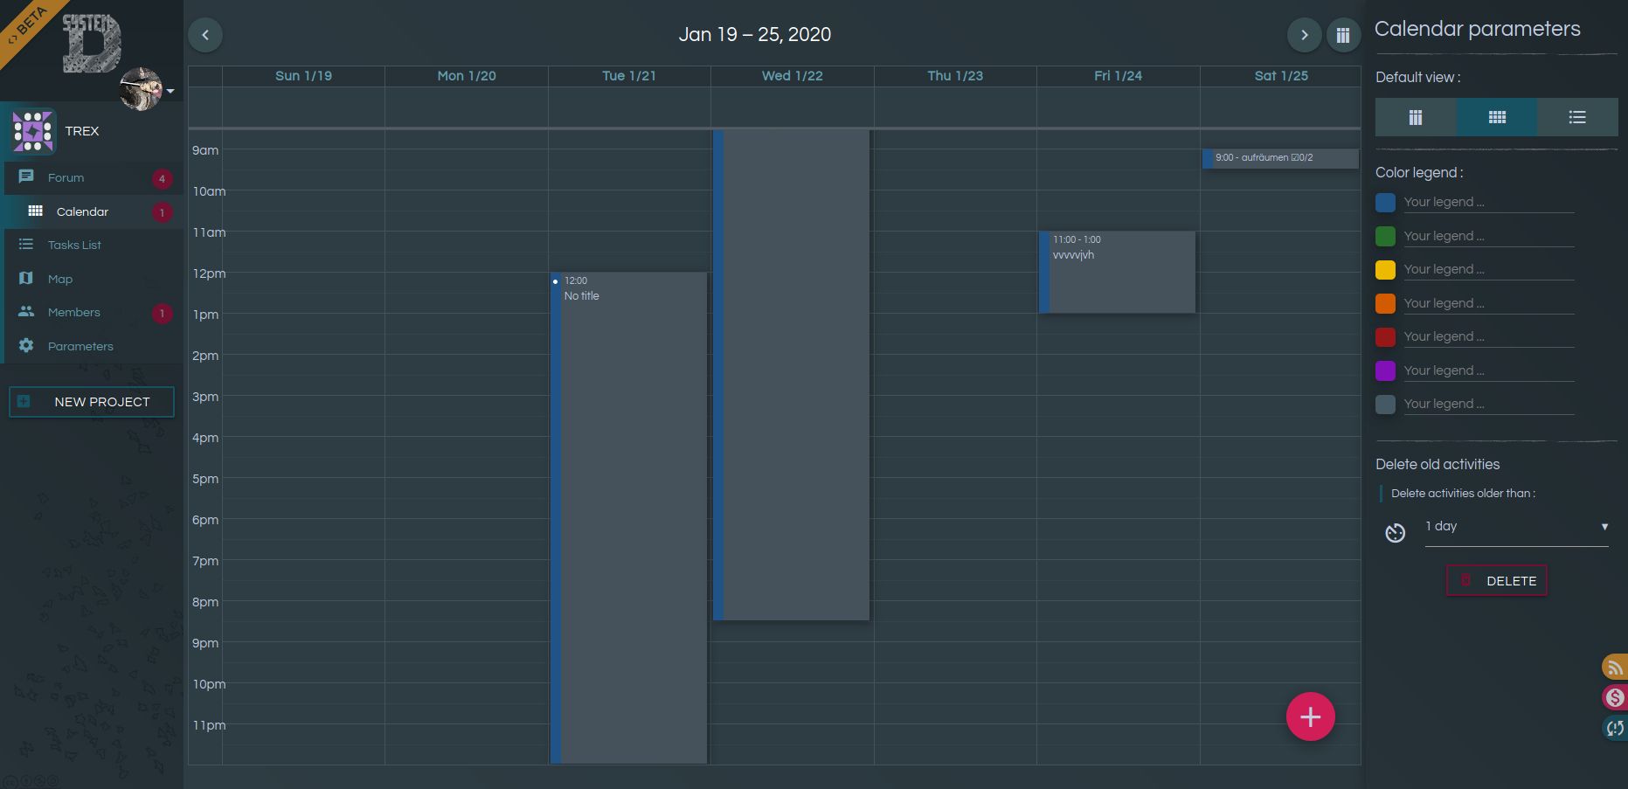Open the 'Delete activities older than' dropdown
The width and height of the screenshot is (1628, 789).
[1517, 526]
